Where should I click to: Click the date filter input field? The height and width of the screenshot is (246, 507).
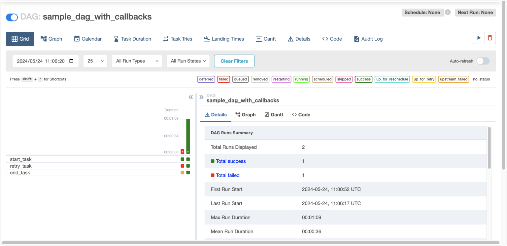45,61
